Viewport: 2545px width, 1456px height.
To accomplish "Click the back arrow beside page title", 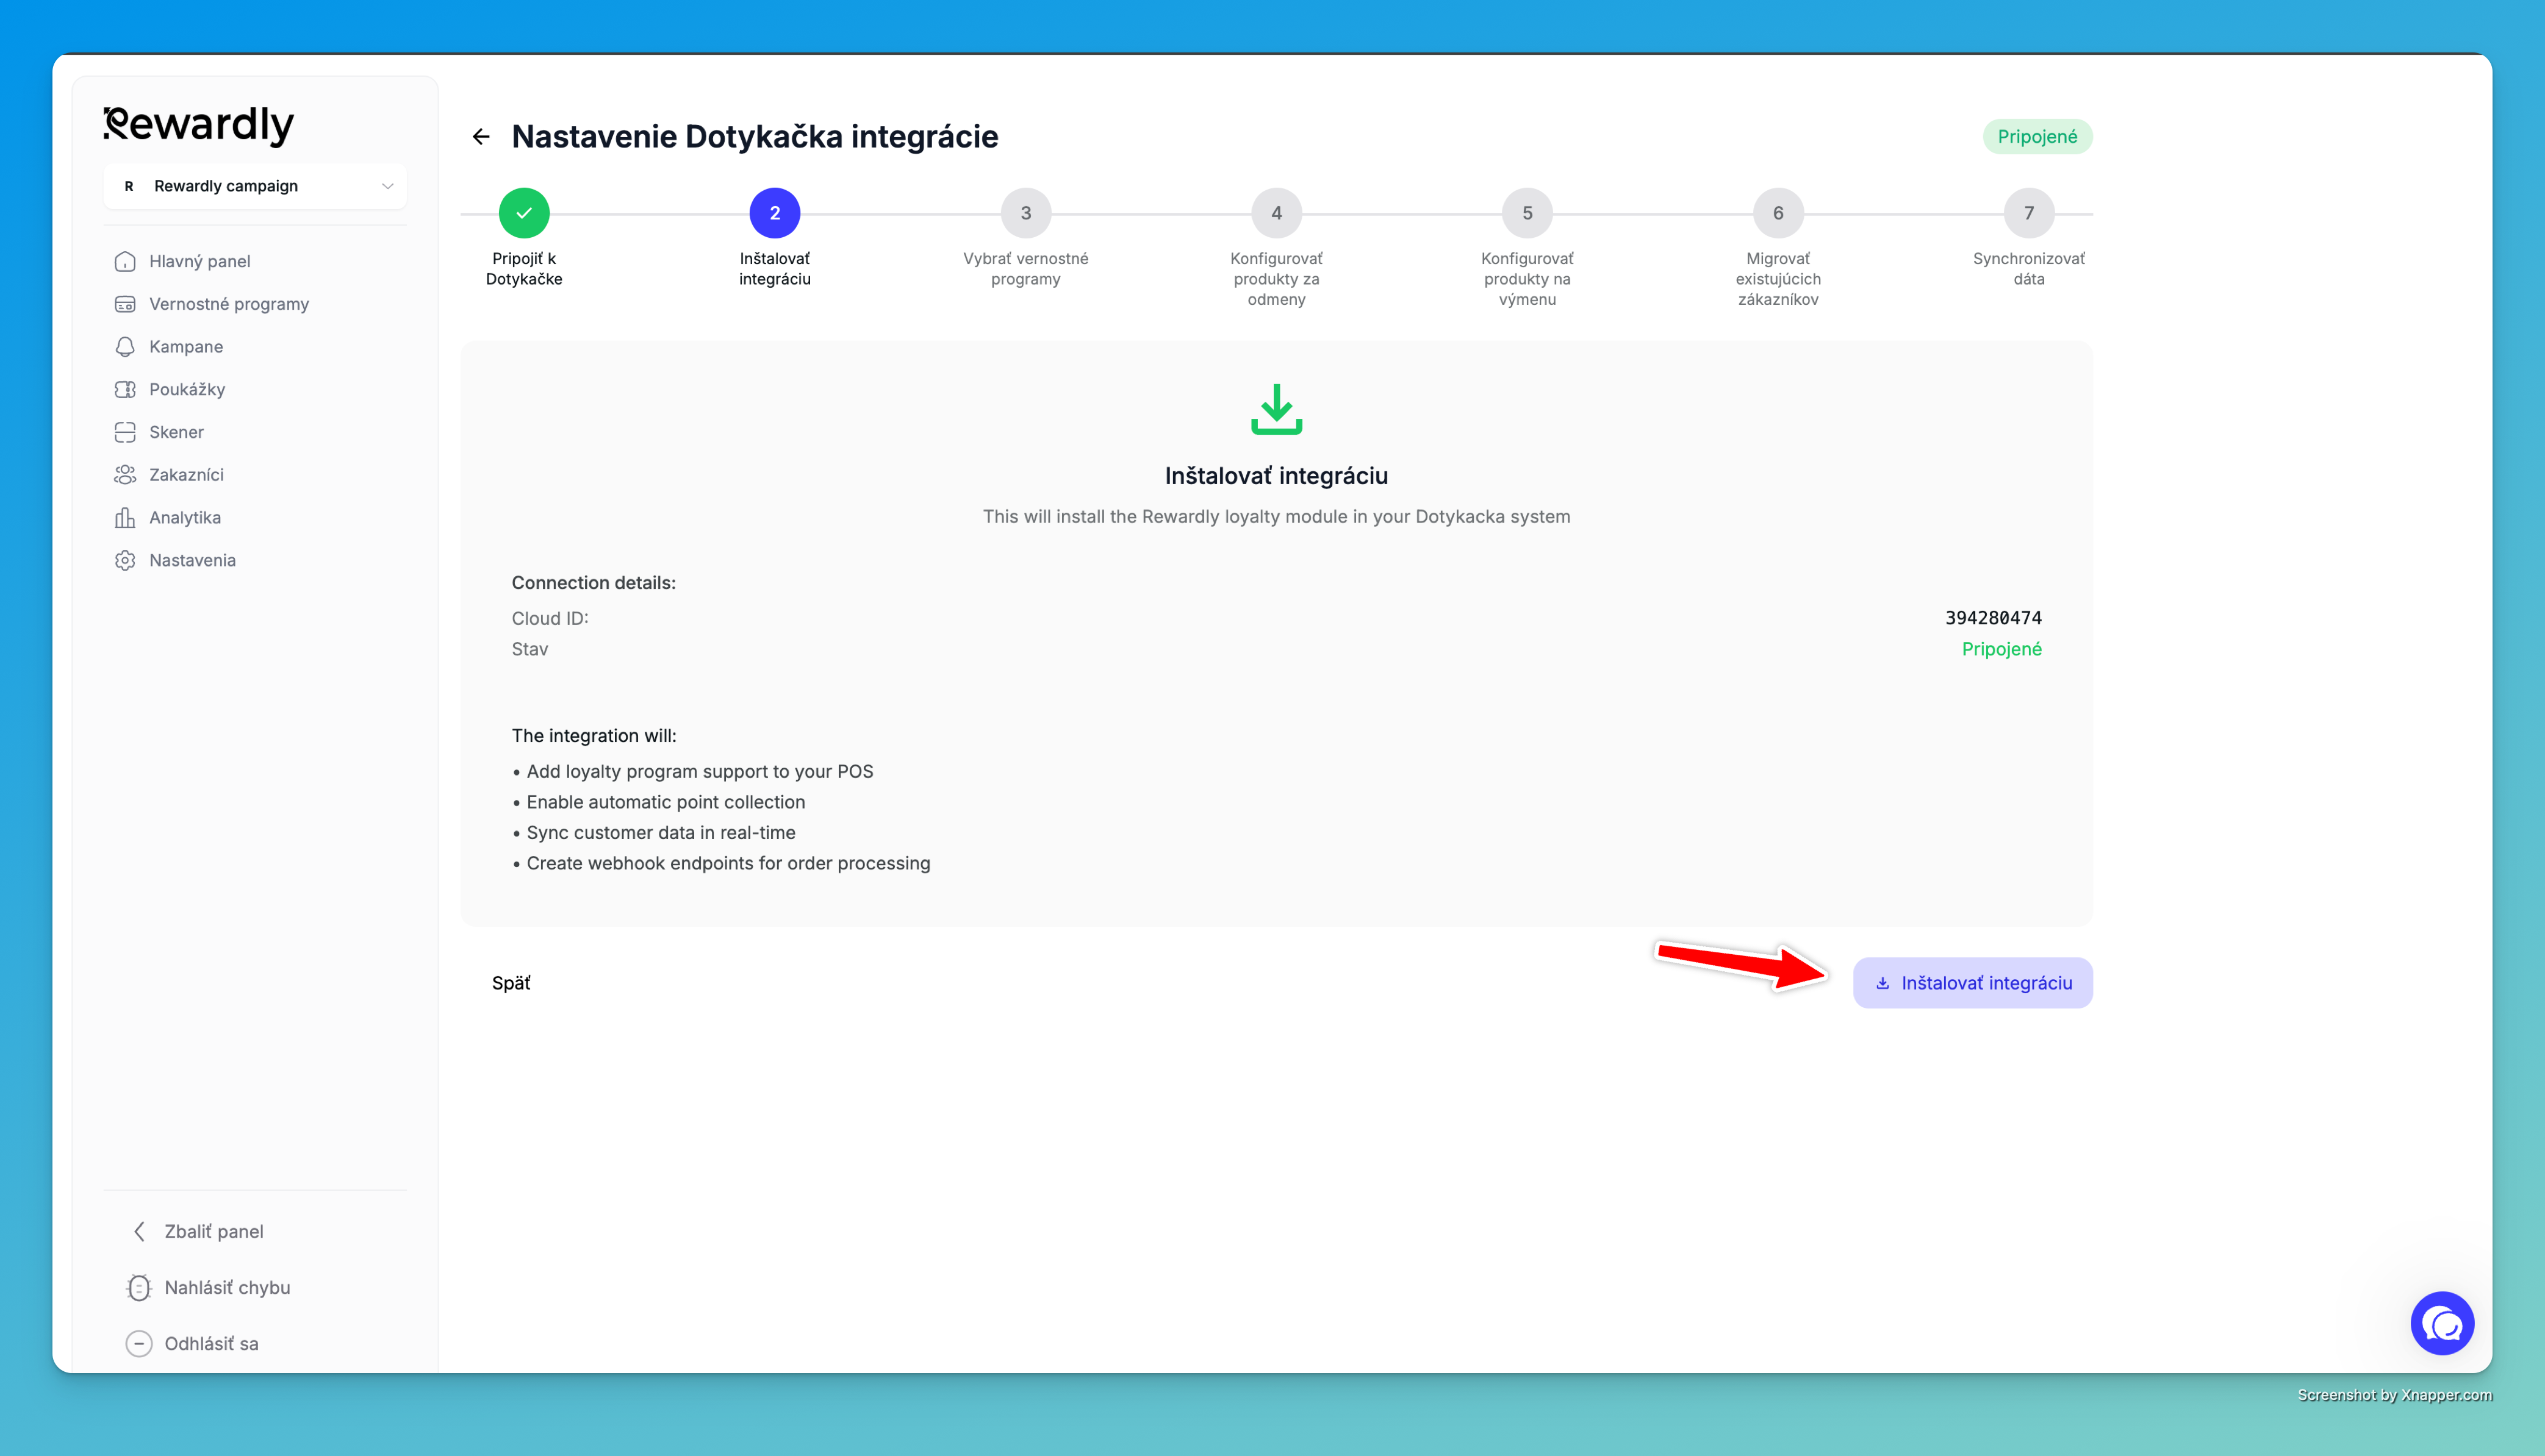I will pyautogui.click(x=481, y=137).
